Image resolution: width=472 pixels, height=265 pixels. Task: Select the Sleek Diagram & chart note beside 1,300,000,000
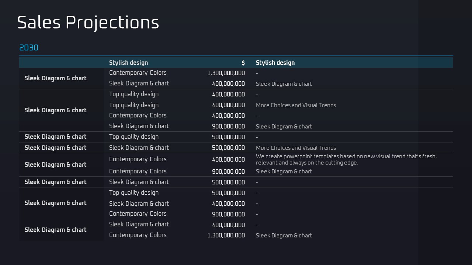284,235
